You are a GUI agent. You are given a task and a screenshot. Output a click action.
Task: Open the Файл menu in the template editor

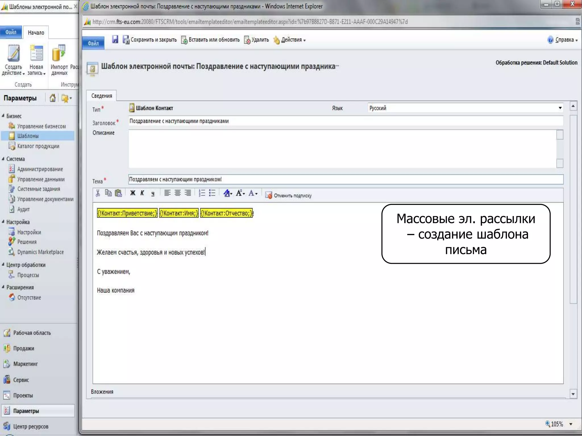(x=93, y=43)
